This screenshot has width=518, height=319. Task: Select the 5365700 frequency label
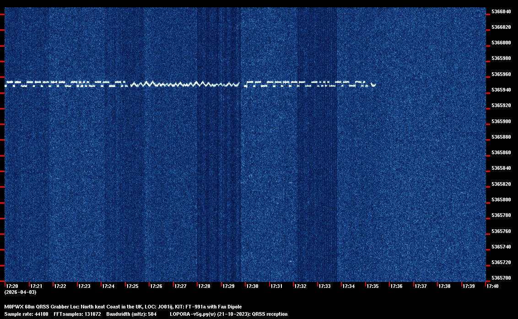coord(501,278)
